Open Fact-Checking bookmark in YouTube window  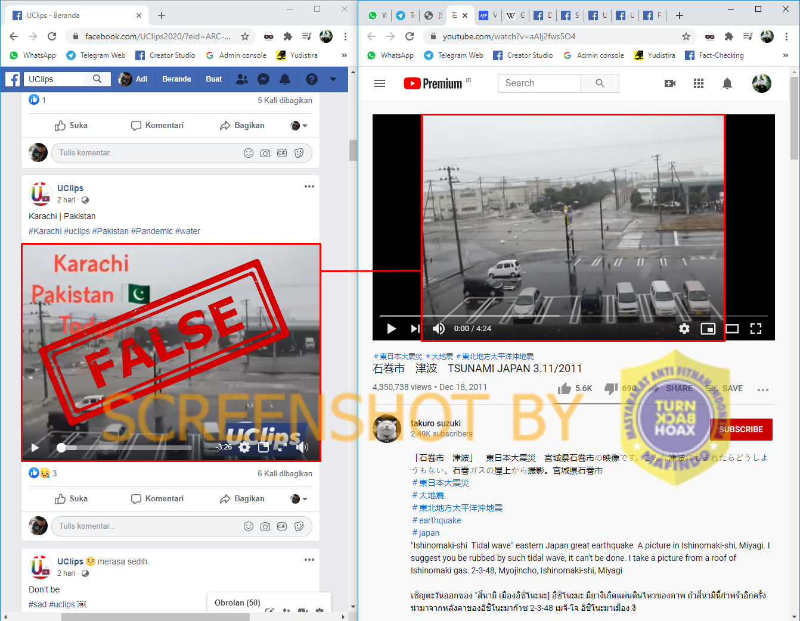pyautogui.click(x=714, y=55)
